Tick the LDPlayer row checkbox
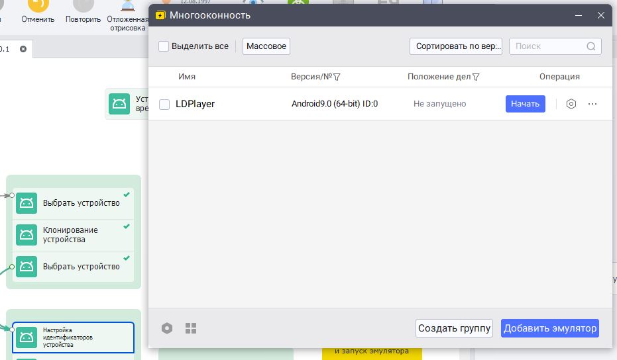The image size is (617, 360). tap(164, 104)
